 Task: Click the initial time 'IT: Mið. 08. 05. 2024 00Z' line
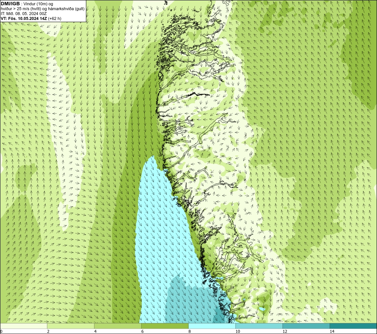(x=23, y=14)
